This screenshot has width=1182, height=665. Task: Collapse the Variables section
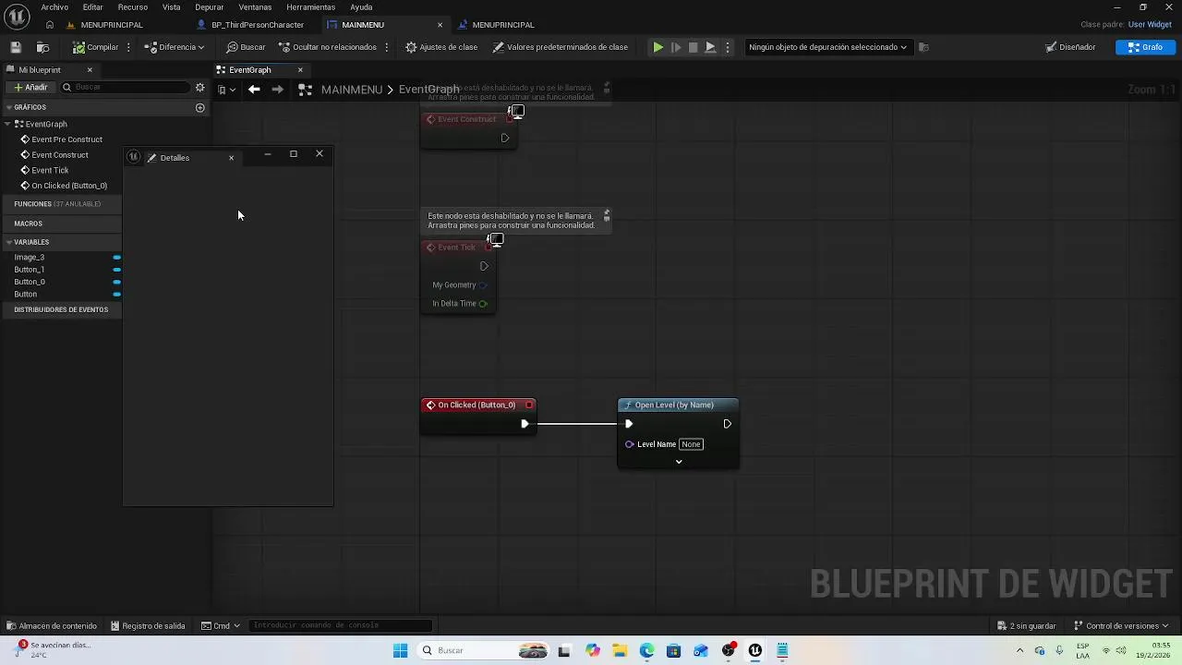[x=8, y=242]
